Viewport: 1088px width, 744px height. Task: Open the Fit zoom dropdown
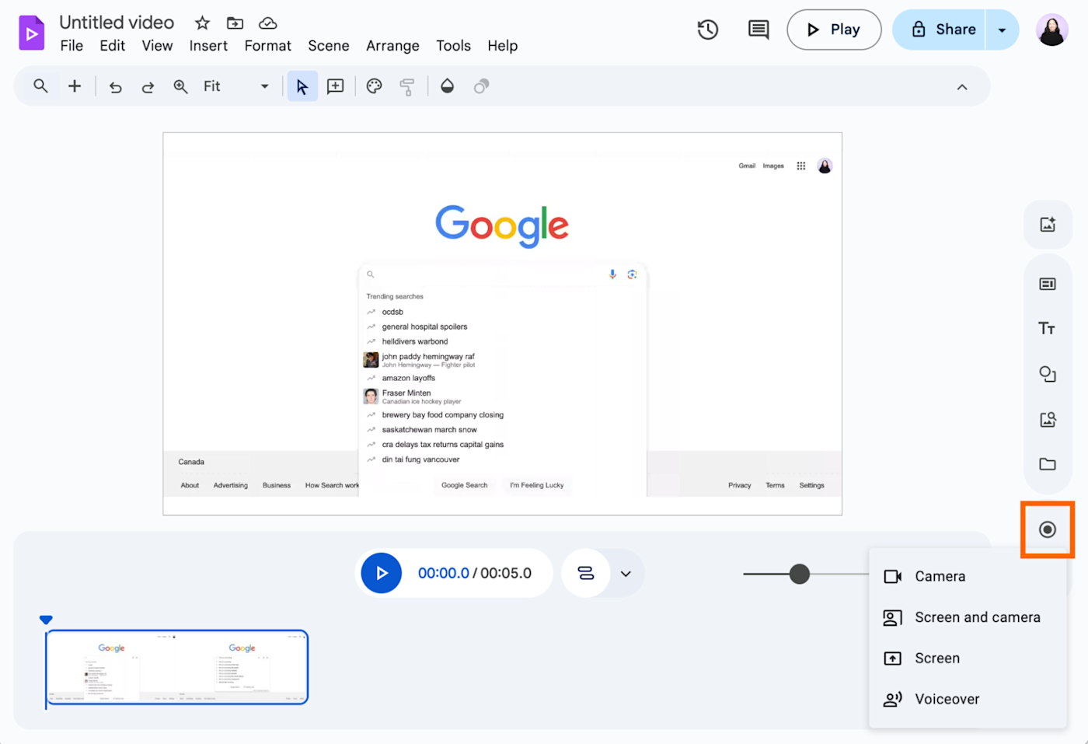point(236,86)
